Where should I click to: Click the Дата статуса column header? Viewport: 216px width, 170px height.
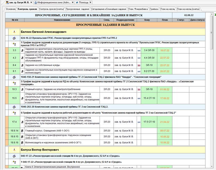pos(197,20)
